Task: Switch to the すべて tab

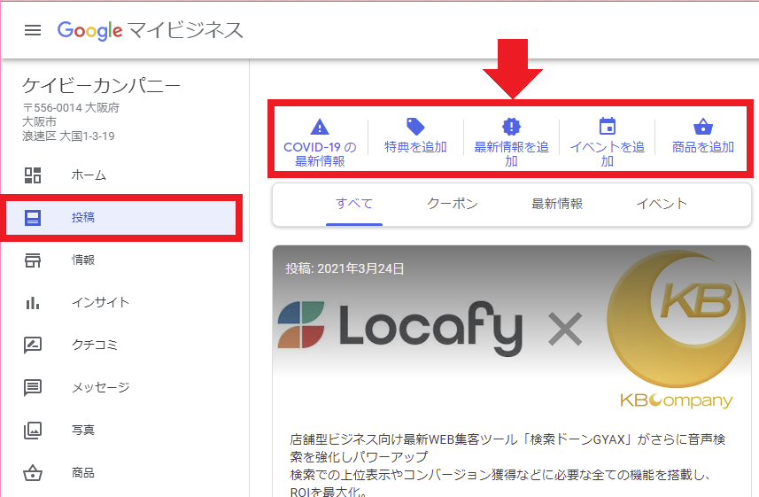Action: click(354, 204)
